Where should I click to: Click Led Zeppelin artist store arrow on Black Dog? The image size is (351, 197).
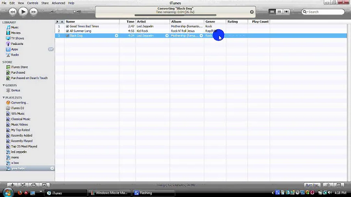167,36
